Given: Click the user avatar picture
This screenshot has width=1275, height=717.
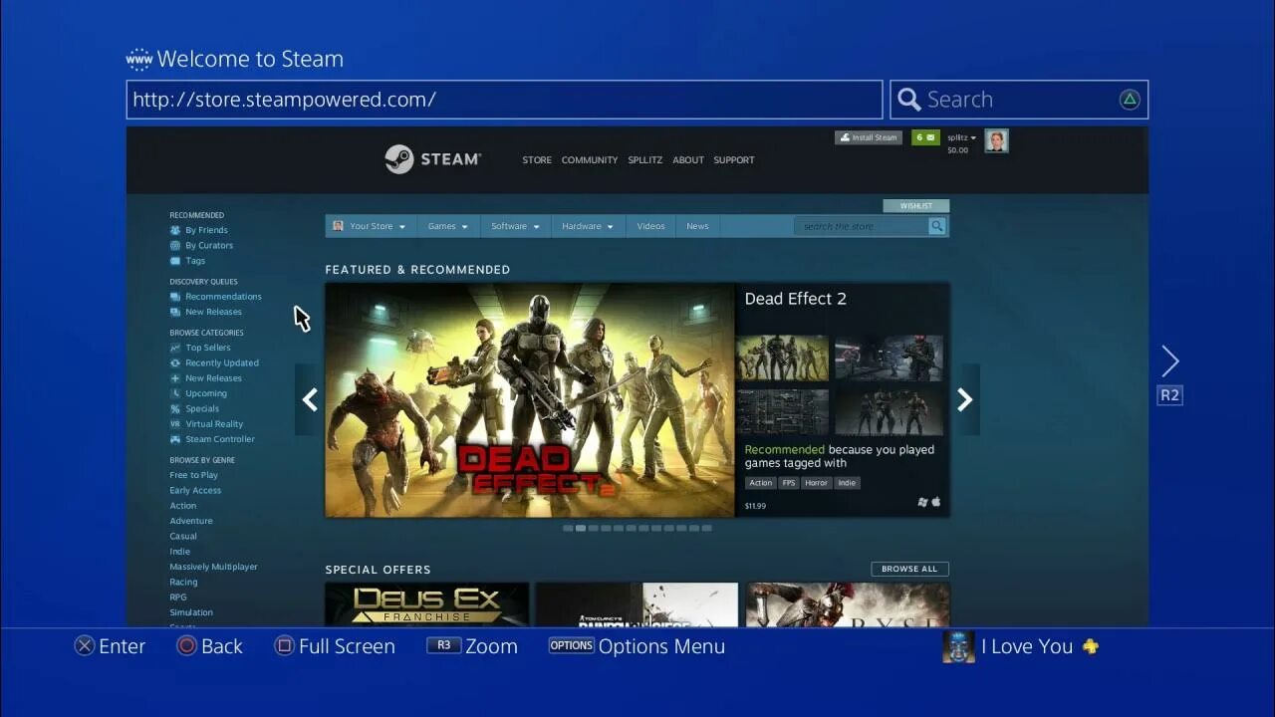Looking at the screenshot, I should (996, 140).
